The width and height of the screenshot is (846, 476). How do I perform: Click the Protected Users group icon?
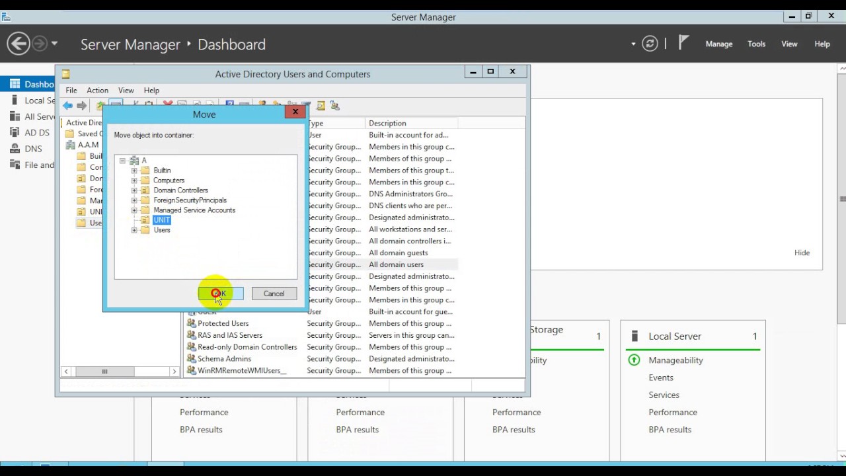[191, 323]
